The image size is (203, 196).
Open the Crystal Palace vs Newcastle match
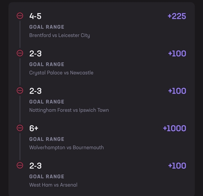pyautogui.click(x=61, y=73)
